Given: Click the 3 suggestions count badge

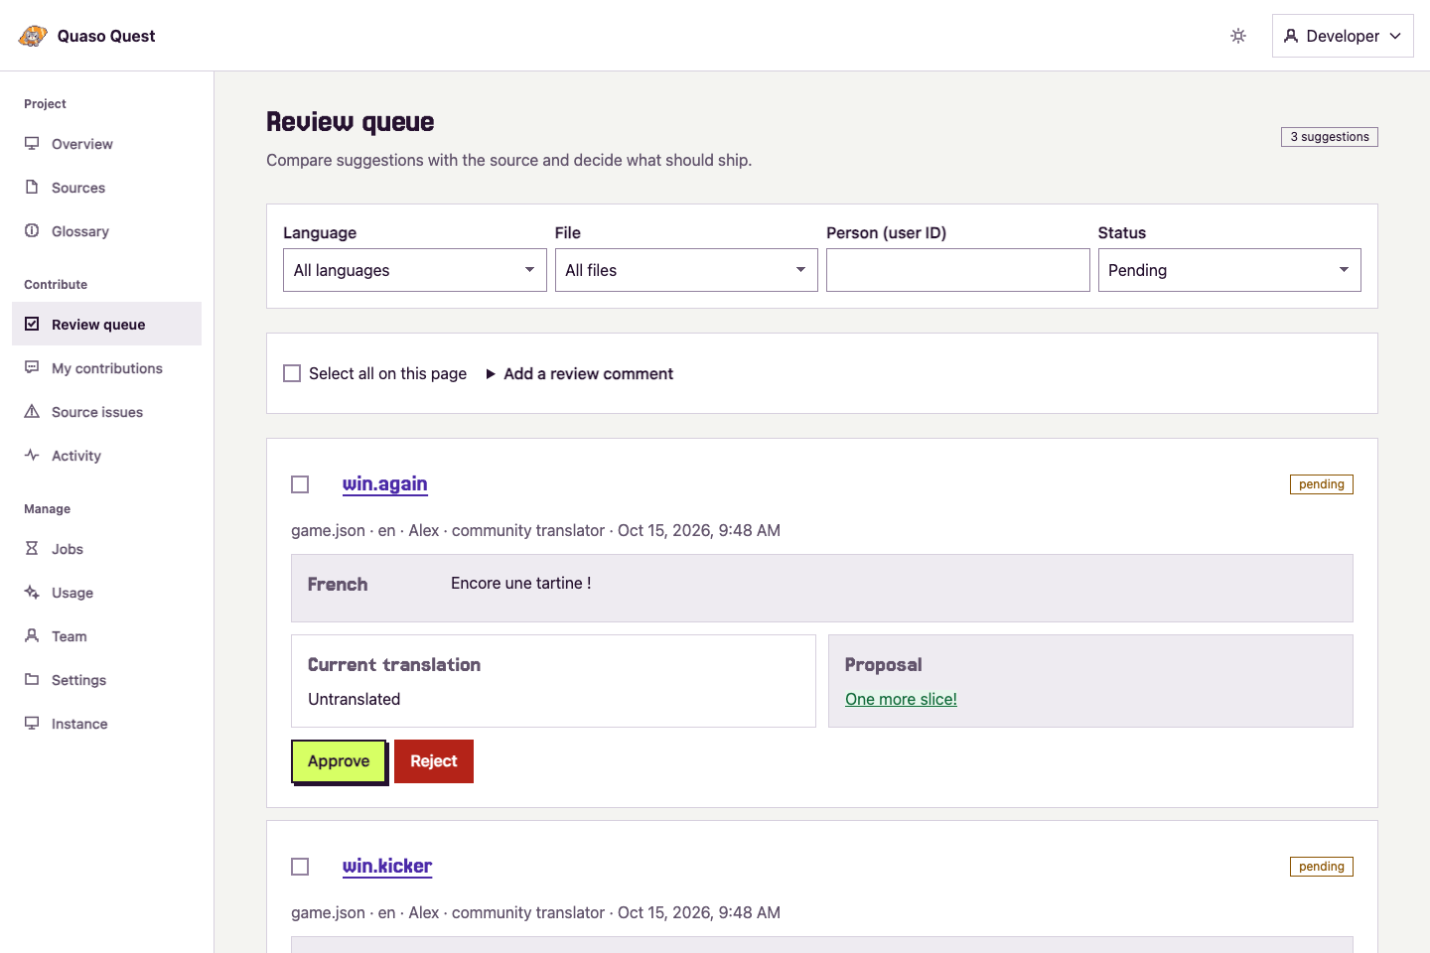Looking at the screenshot, I should 1330,137.
